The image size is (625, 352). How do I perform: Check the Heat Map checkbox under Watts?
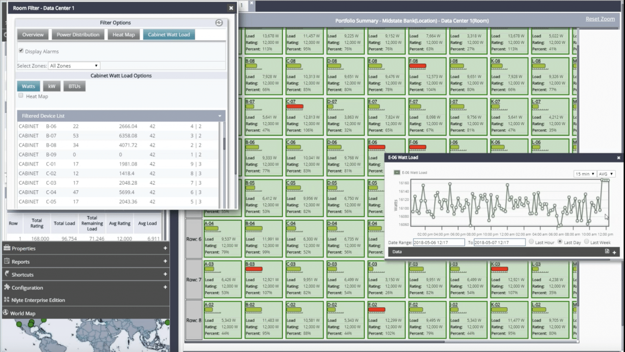(x=21, y=95)
